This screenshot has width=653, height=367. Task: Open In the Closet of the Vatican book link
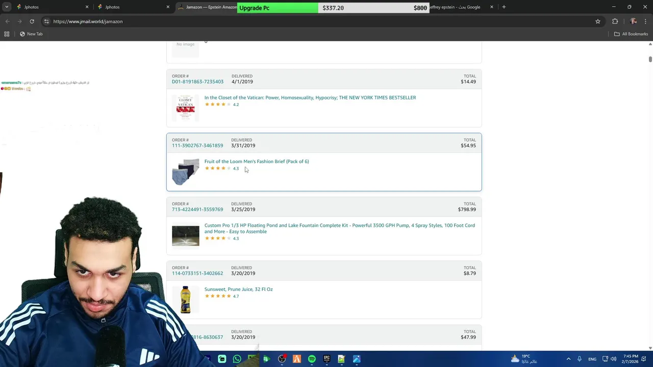[x=310, y=97]
